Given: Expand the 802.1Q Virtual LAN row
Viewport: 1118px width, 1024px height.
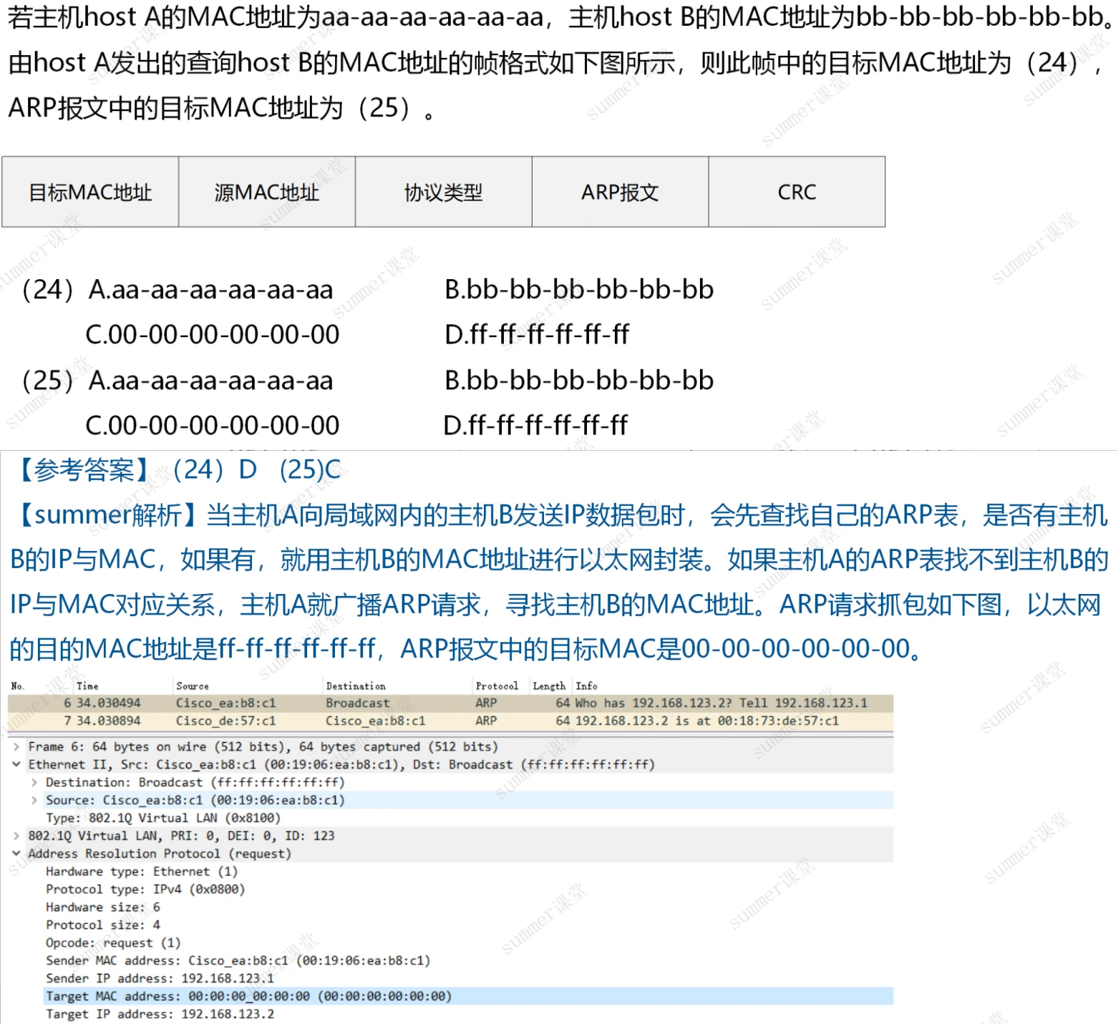Looking at the screenshot, I should click(x=16, y=836).
